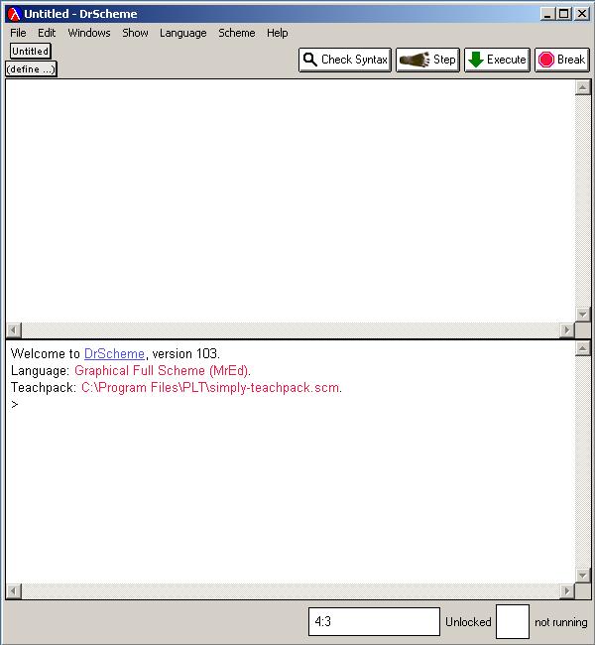This screenshot has height=645, width=595.
Task: Click the Unlocked status label
Action: 468,622
